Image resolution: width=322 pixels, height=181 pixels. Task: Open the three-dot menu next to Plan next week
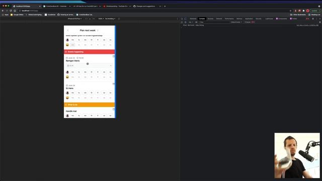click(x=98, y=30)
